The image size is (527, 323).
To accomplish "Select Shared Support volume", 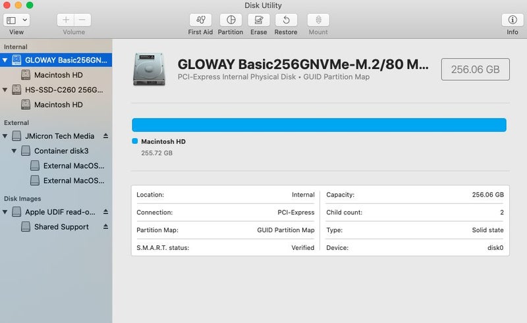I will click(x=56, y=227).
